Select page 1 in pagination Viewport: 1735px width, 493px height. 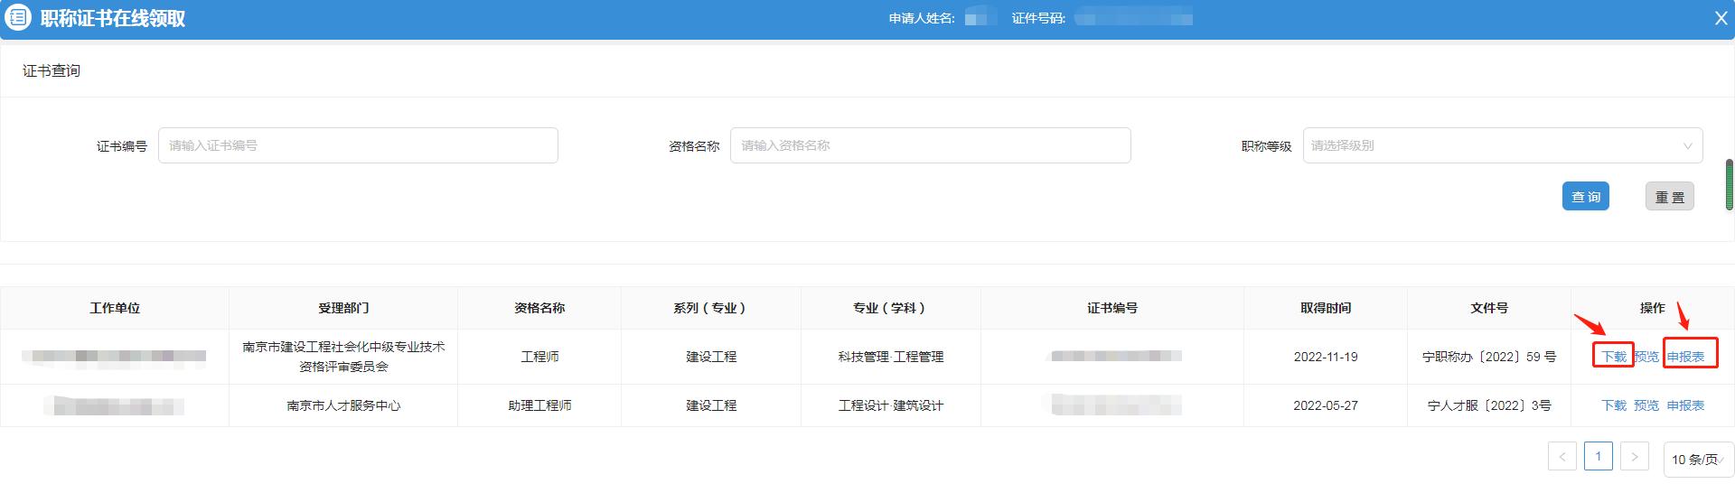click(x=1598, y=457)
